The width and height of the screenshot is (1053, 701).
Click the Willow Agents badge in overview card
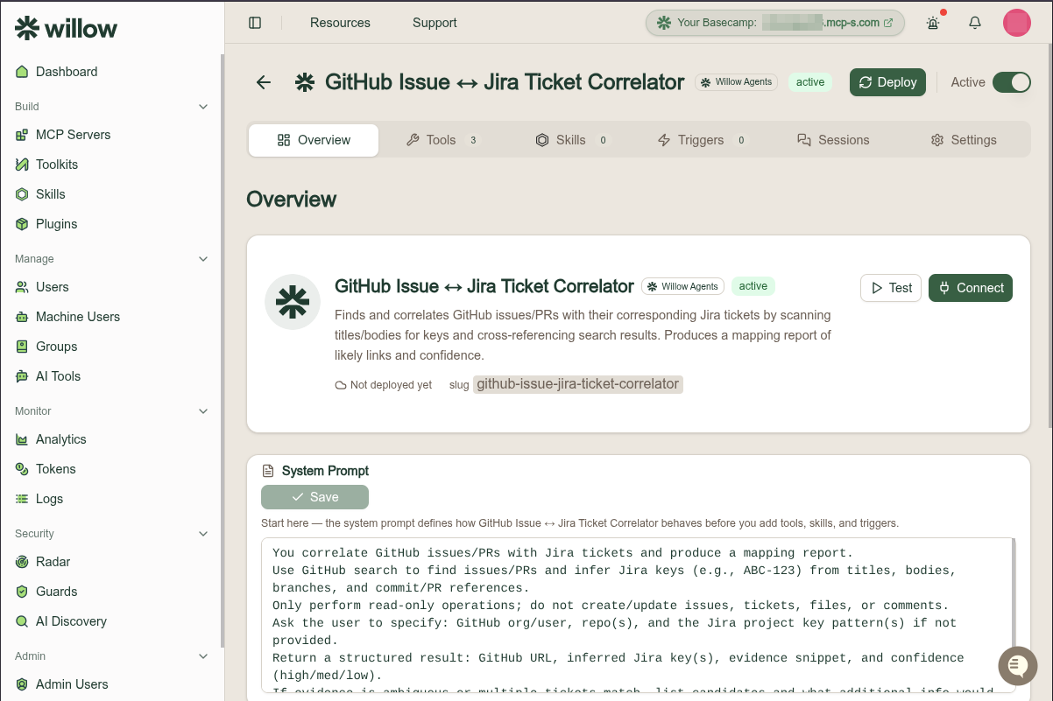(x=682, y=286)
